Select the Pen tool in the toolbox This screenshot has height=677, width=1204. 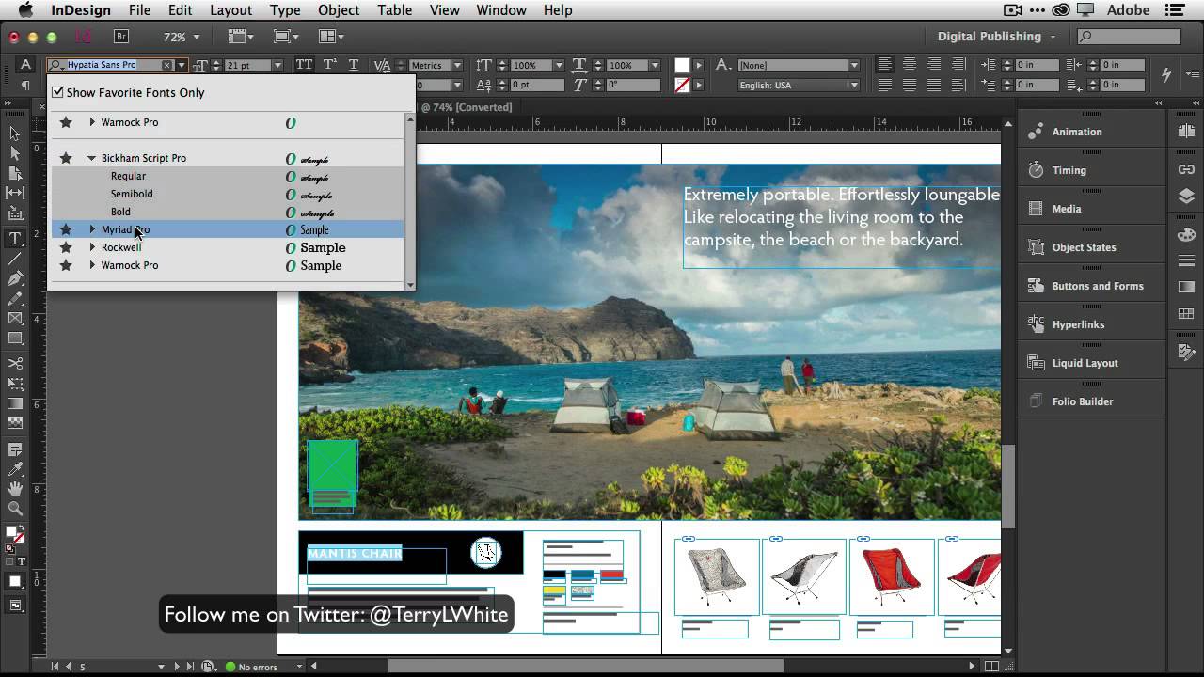(x=15, y=279)
